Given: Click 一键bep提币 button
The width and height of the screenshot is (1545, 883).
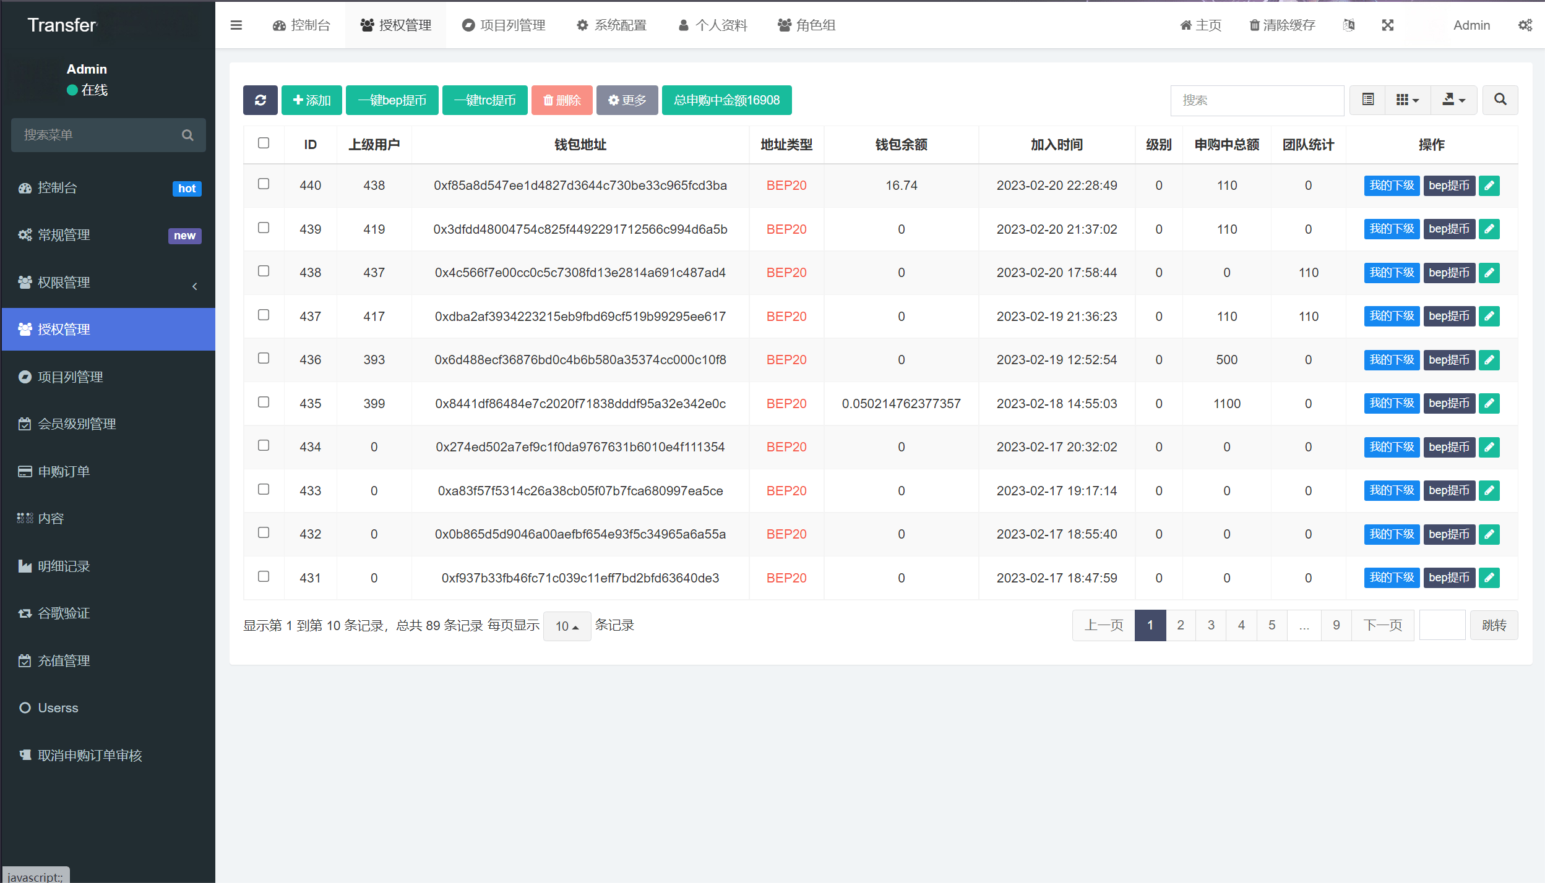Looking at the screenshot, I should point(392,100).
